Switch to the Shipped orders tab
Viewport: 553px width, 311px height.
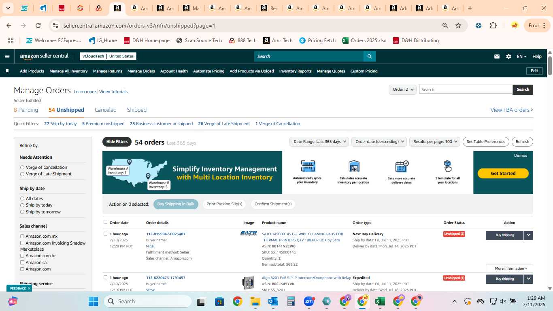coord(137,110)
